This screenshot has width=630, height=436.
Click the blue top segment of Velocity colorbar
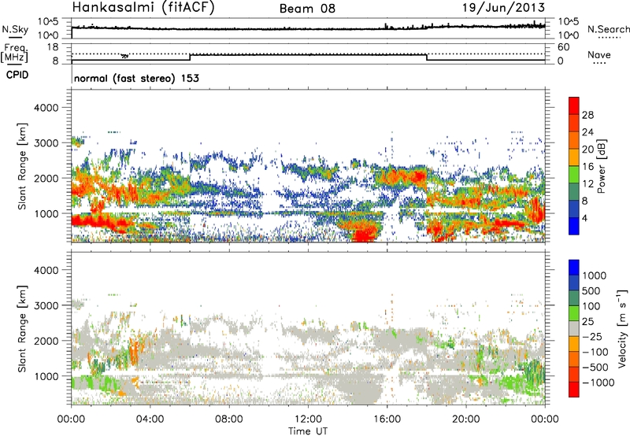(574, 268)
